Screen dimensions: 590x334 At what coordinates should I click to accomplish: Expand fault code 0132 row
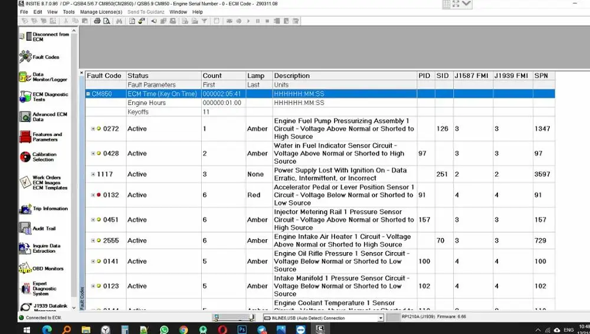93,195
